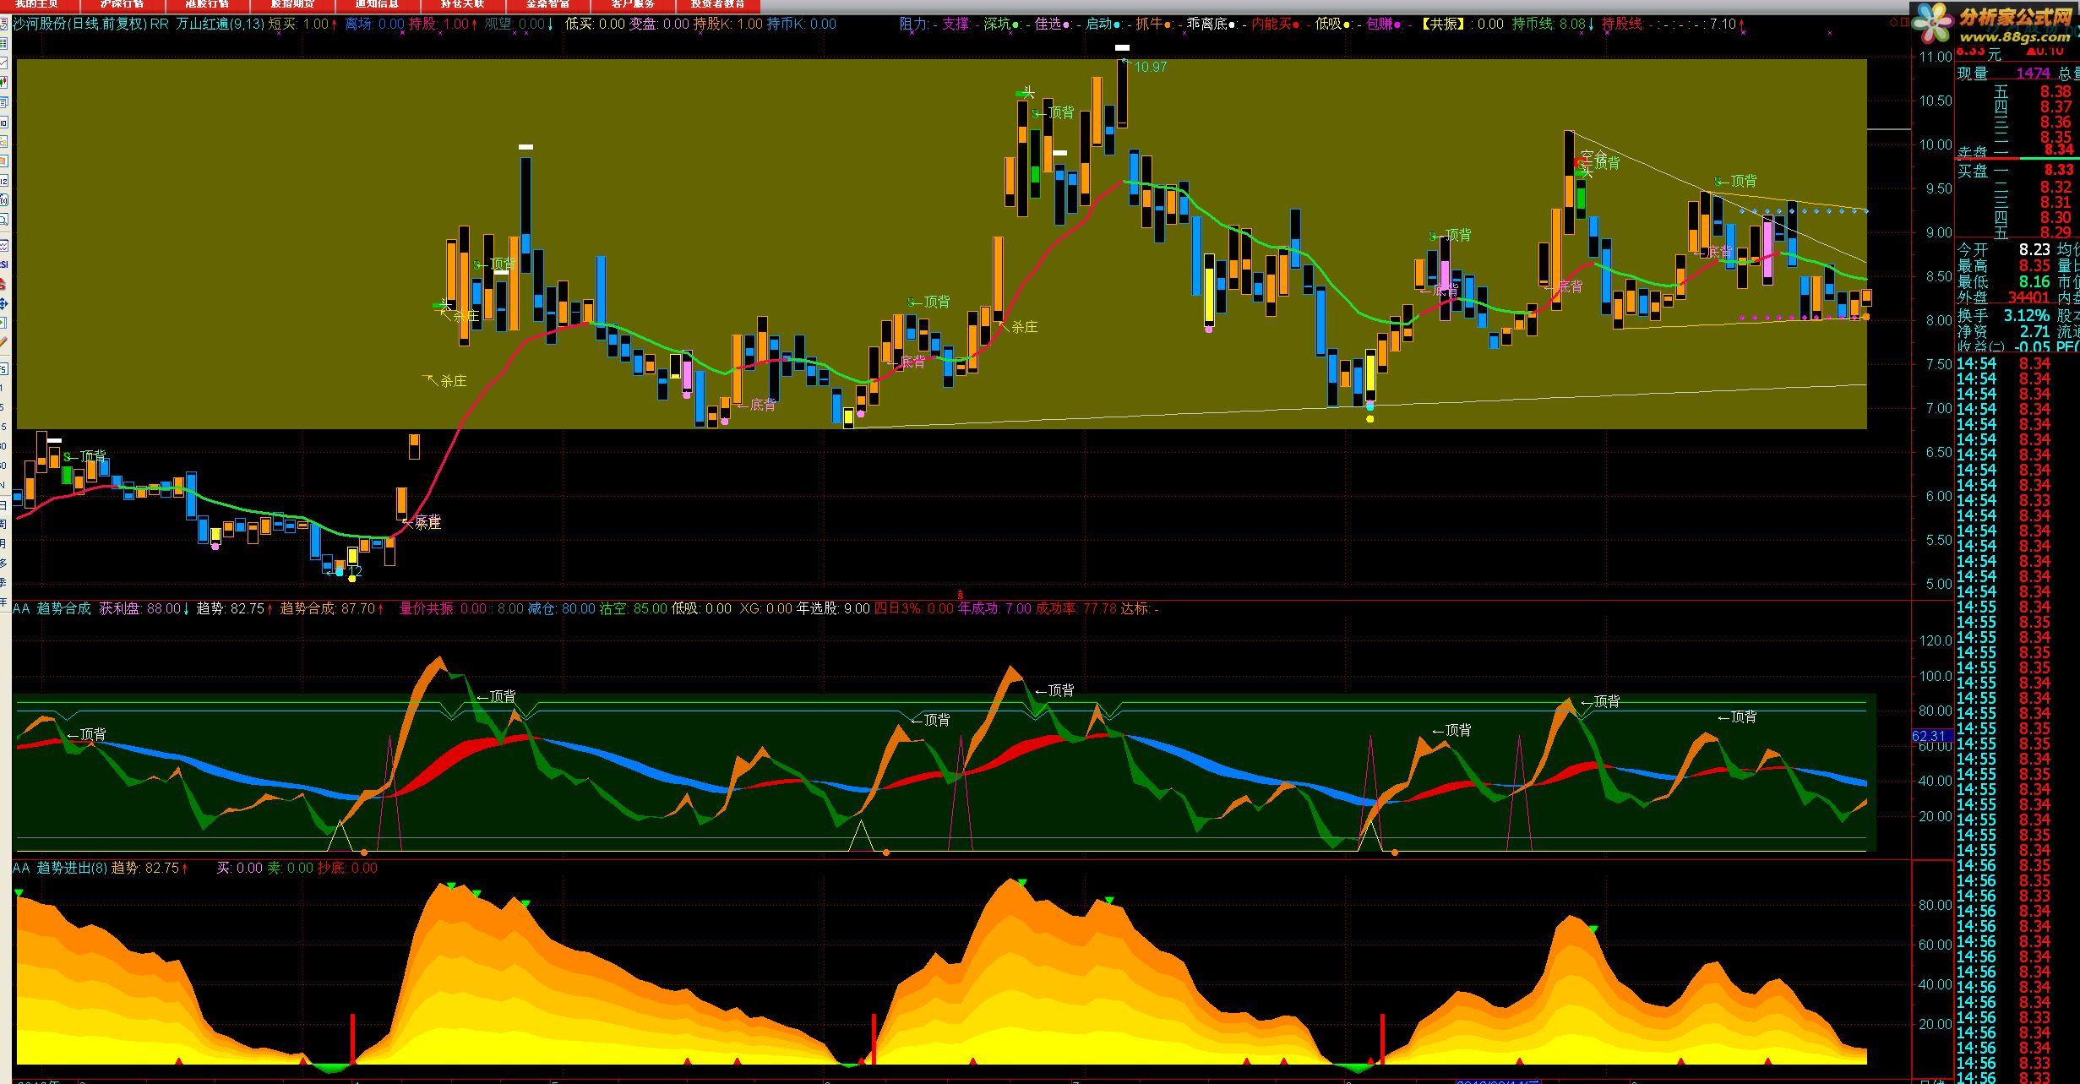The height and width of the screenshot is (1084, 2080).
Task: Click the 变盘: 0.00 indicator value
Action: tap(660, 24)
